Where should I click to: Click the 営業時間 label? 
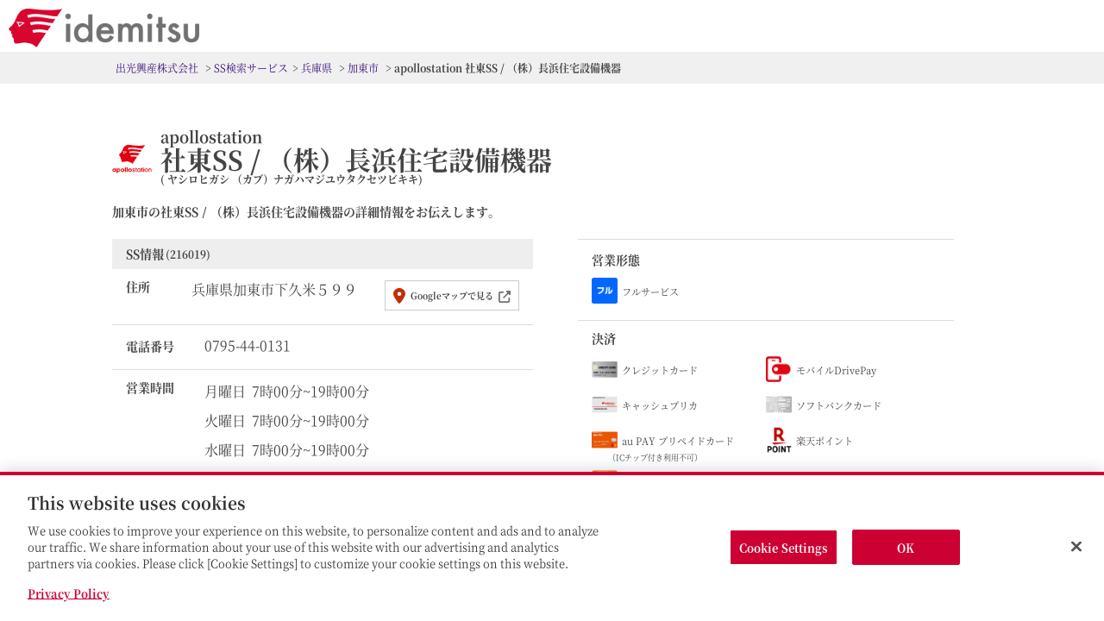pos(150,388)
